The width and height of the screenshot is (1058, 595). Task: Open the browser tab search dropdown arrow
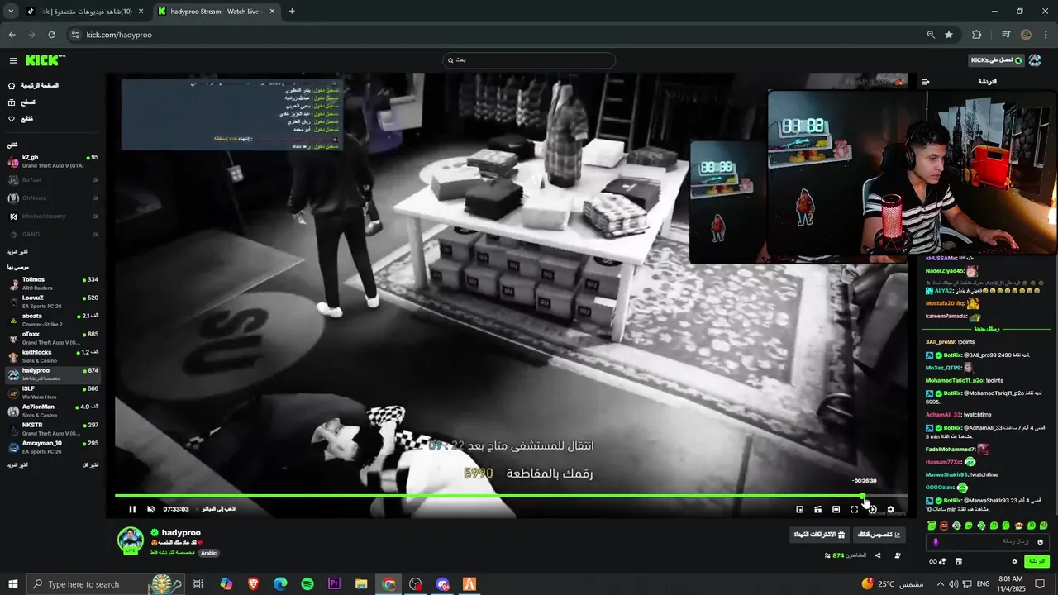pyautogui.click(x=11, y=12)
